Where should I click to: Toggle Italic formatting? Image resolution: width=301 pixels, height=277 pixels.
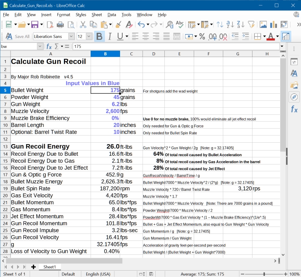(109, 37)
